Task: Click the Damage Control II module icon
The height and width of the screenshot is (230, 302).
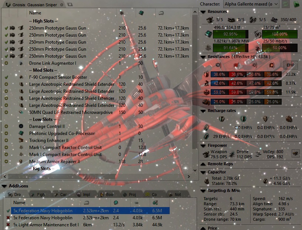Action: (21, 126)
